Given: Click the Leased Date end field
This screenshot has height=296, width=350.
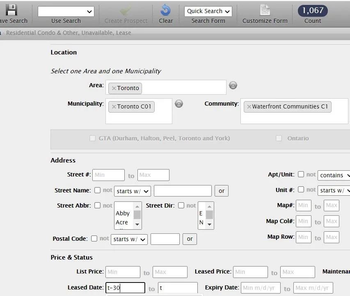Looking at the screenshot, I should pos(178,288).
